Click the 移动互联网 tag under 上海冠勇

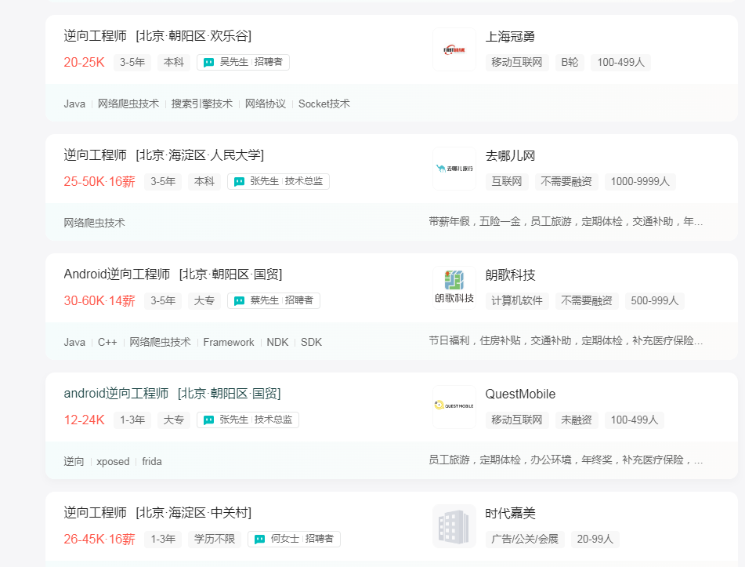click(x=517, y=62)
